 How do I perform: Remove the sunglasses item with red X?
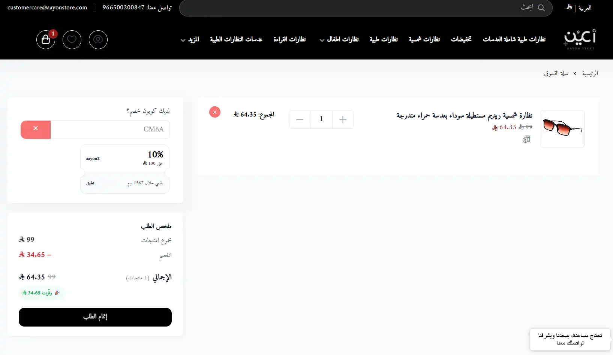coord(215,112)
